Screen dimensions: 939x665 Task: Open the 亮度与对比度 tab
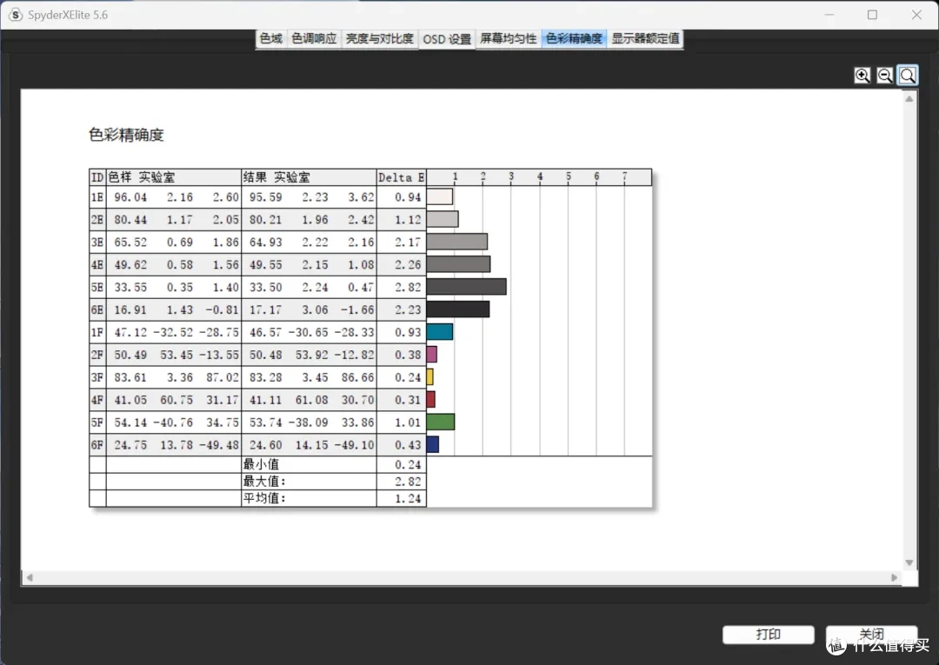[380, 39]
